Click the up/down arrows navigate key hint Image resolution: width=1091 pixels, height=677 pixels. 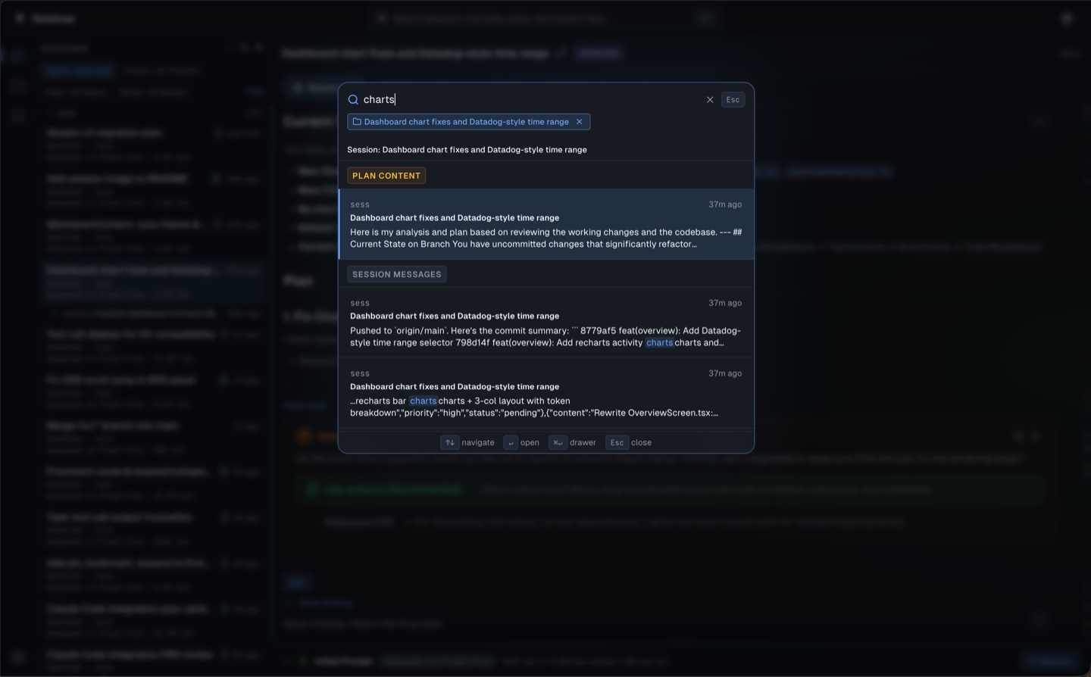pyautogui.click(x=450, y=443)
